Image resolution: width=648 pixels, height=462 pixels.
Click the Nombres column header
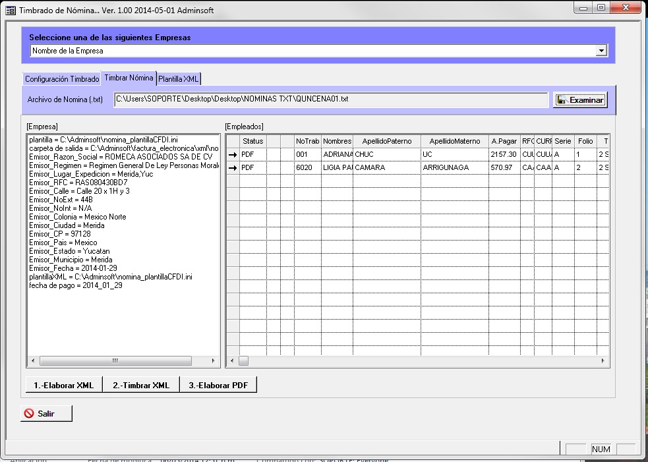tap(338, 141)
